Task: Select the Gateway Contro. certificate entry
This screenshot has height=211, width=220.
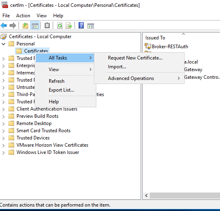Action: [x=202, y=77]
